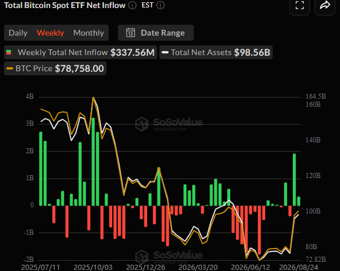Click tallest green bar near 2025/10/03
This screenshot has height=271, width=340.
(93, 161)
